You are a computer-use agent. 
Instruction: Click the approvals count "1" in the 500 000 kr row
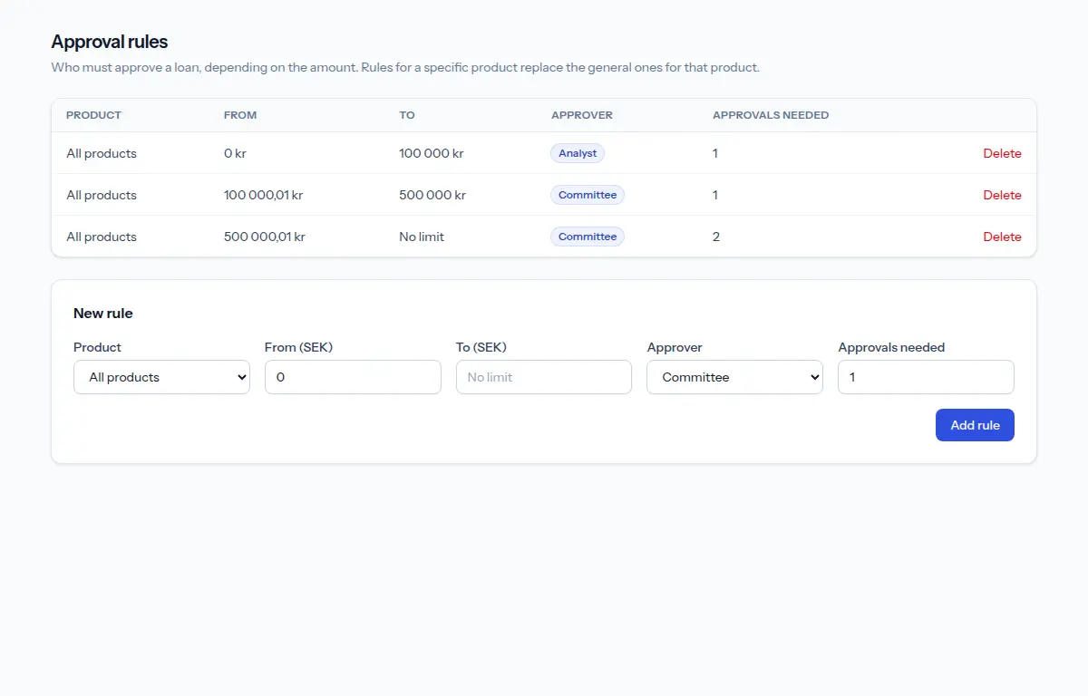tap(715, 195)
